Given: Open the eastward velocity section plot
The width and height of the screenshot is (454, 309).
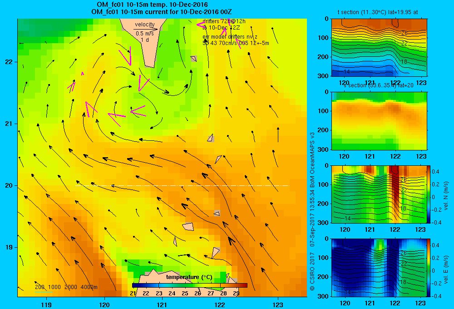Looking at the screenshot, I should [379, 268].
